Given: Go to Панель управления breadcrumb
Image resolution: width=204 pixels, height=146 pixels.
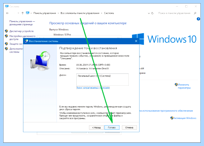Looking at the screenshot, I should (x=45, y=13).
